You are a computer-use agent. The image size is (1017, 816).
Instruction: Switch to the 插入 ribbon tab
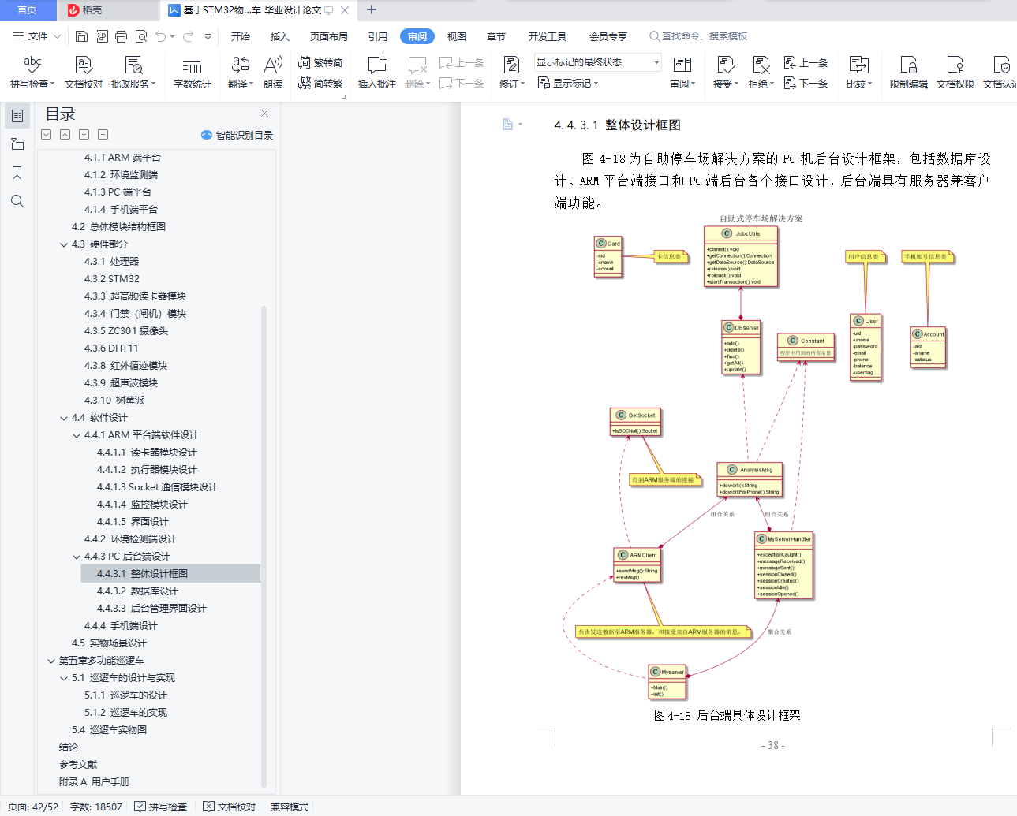click(x=280, y=36)
